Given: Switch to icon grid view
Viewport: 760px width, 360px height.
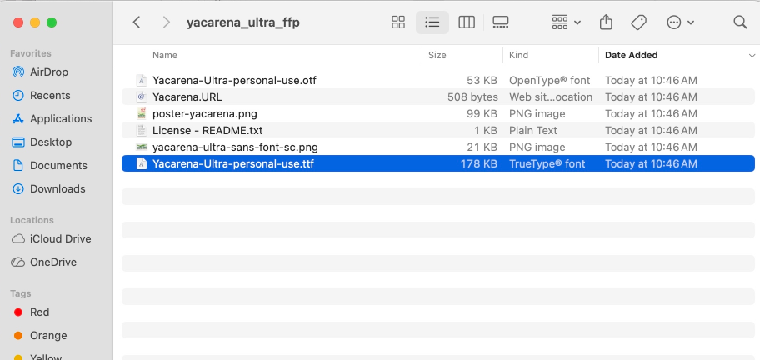Looking at the screenshot, I should 398,22.
